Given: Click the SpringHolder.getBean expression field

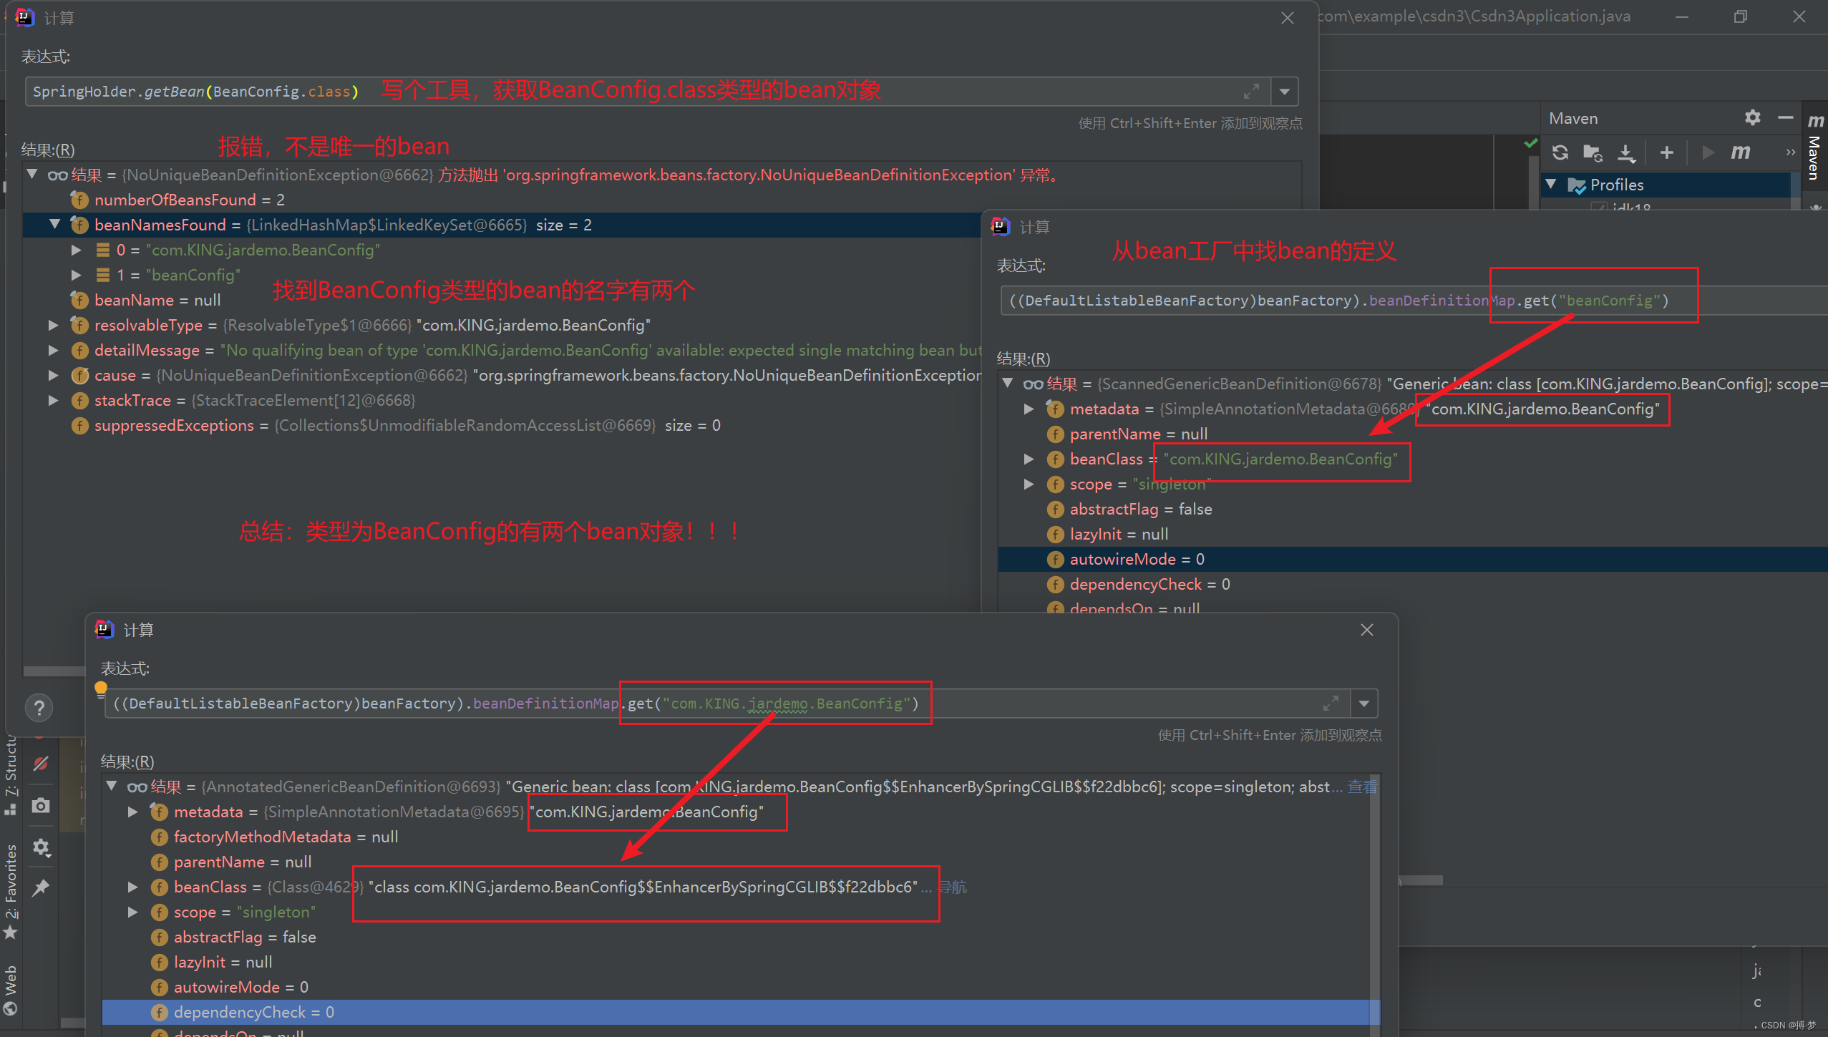Looking at the screenshot, I should click(648, 92).
